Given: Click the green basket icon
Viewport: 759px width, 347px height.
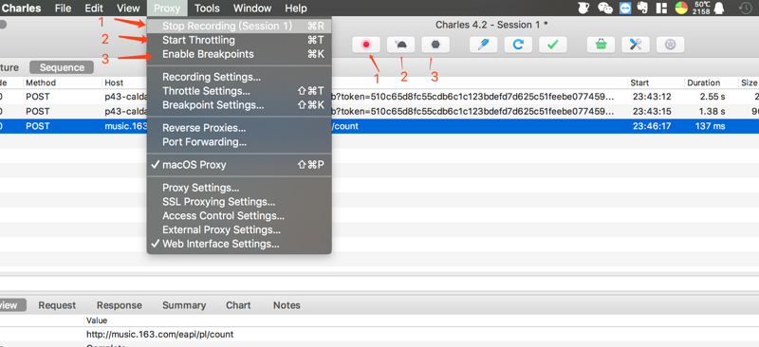Looking at the screenshot, I should pyautogui.click(x=601, y=45).
